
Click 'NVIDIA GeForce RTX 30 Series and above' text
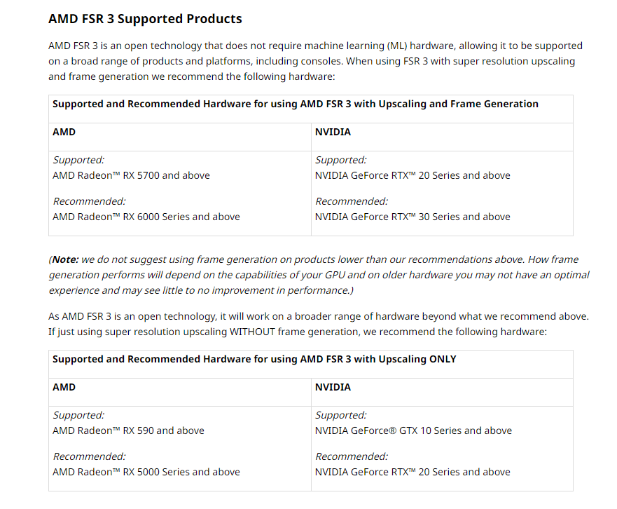[x=413, y=217]
